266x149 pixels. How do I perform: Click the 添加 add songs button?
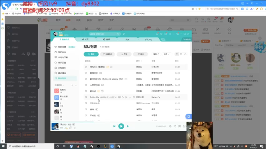140,54
